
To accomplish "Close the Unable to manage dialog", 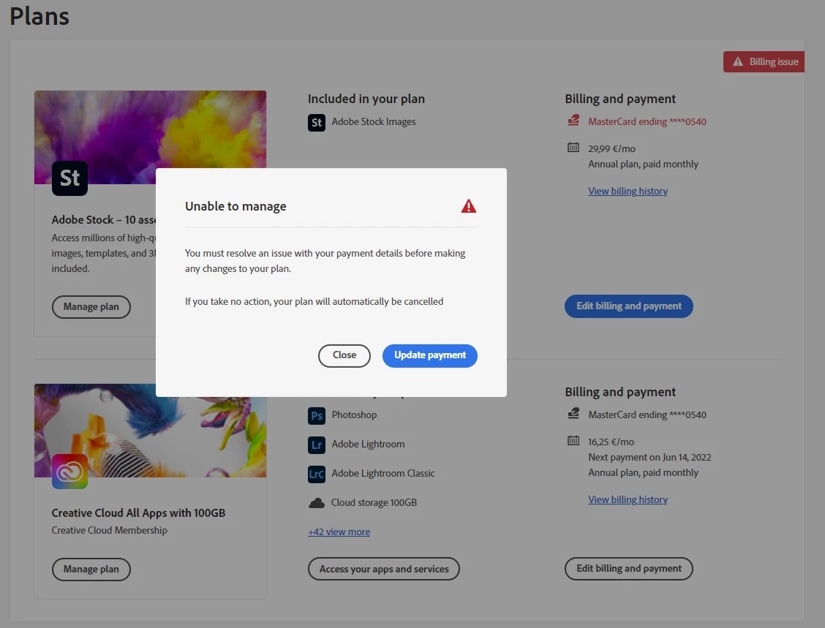I will click(x=344, y=355).
